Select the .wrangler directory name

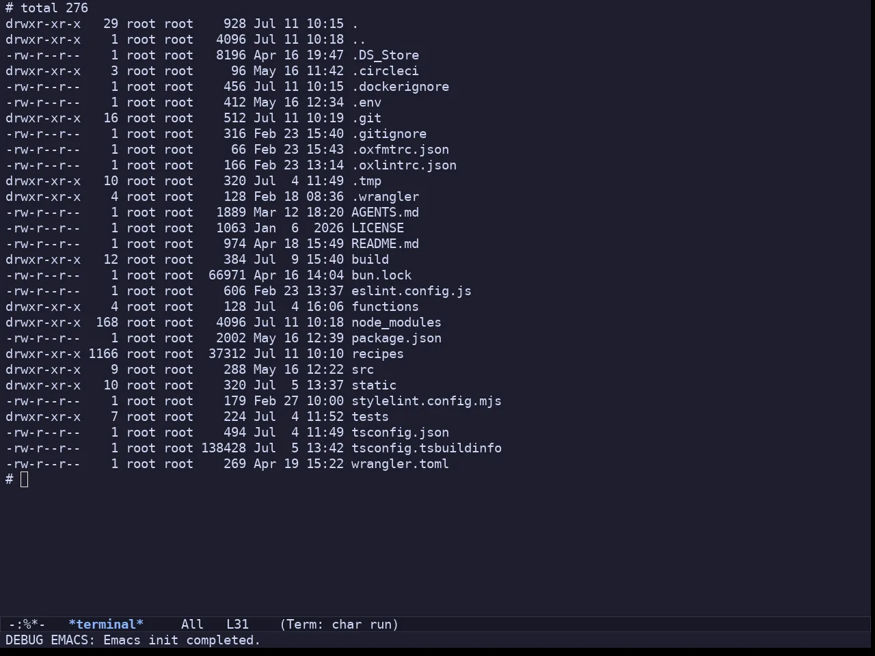pos(385,197)
